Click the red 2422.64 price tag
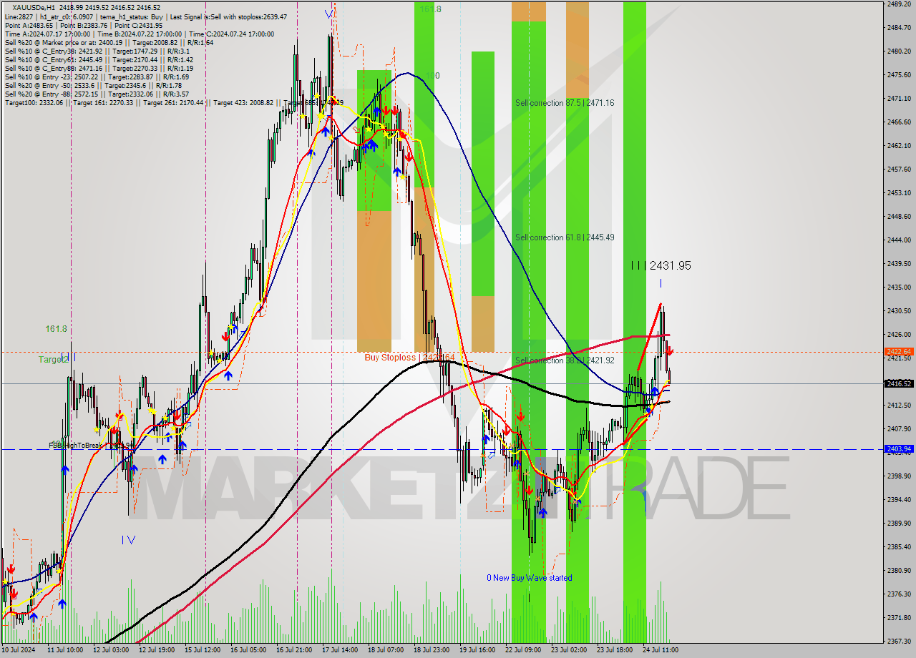Image resolution: width=916 pixels, height=658 pixels. pos(899,352)
